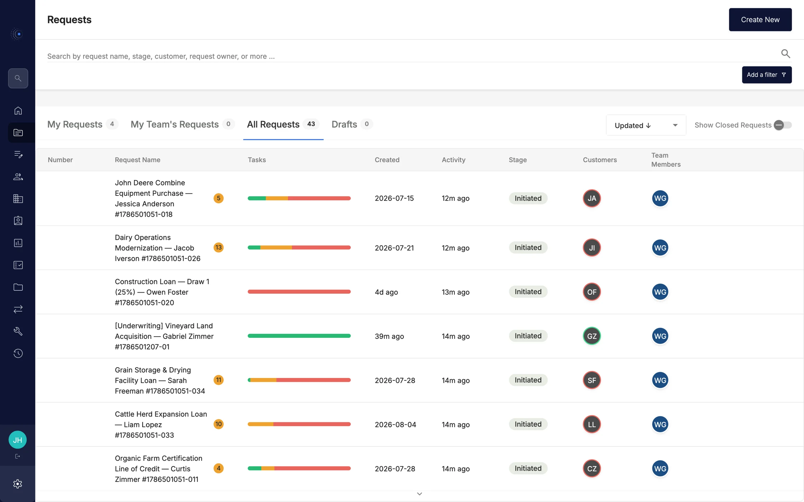Click Initiated stage on Dairy Operations row

pos(528,247)
